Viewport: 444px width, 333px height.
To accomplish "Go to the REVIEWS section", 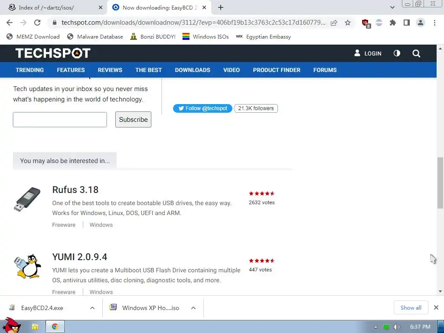I will [110, 70].
